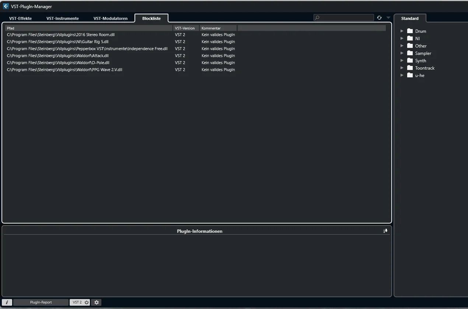
Task: Select the Waldorf\D-Pole.dll entry
Action: (58, 63)
